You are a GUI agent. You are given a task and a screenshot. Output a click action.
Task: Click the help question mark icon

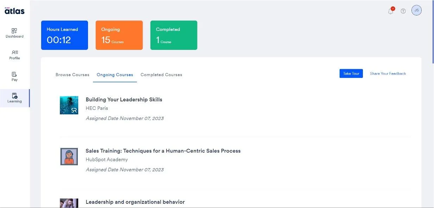403,11
